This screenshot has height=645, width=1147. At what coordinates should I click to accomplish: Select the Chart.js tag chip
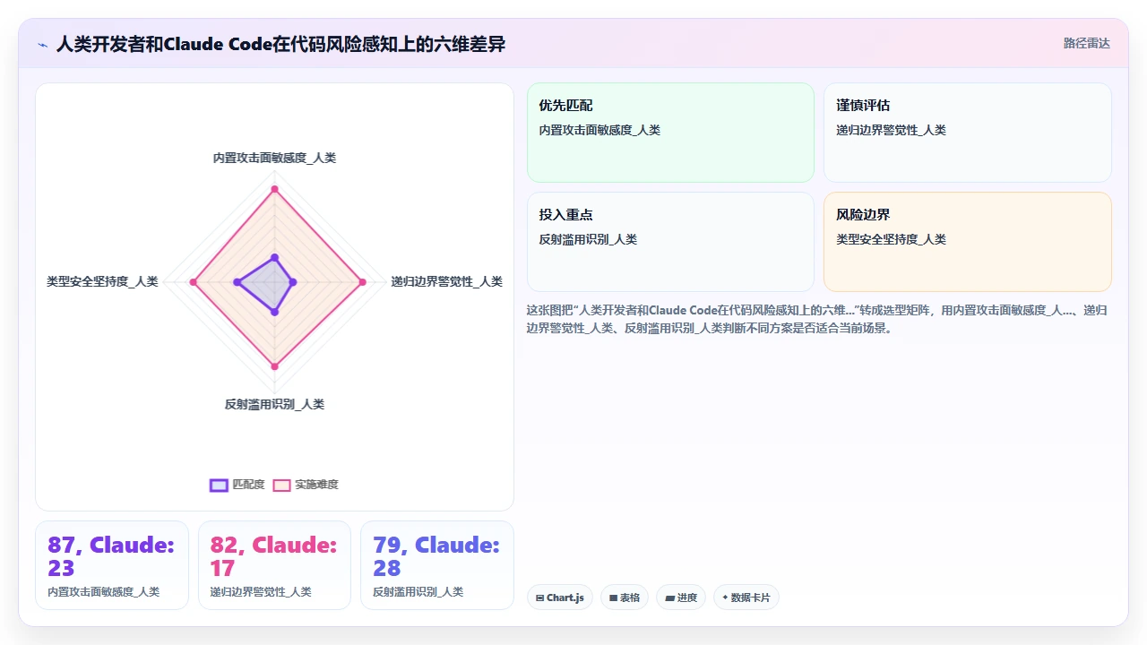point(560,598)
